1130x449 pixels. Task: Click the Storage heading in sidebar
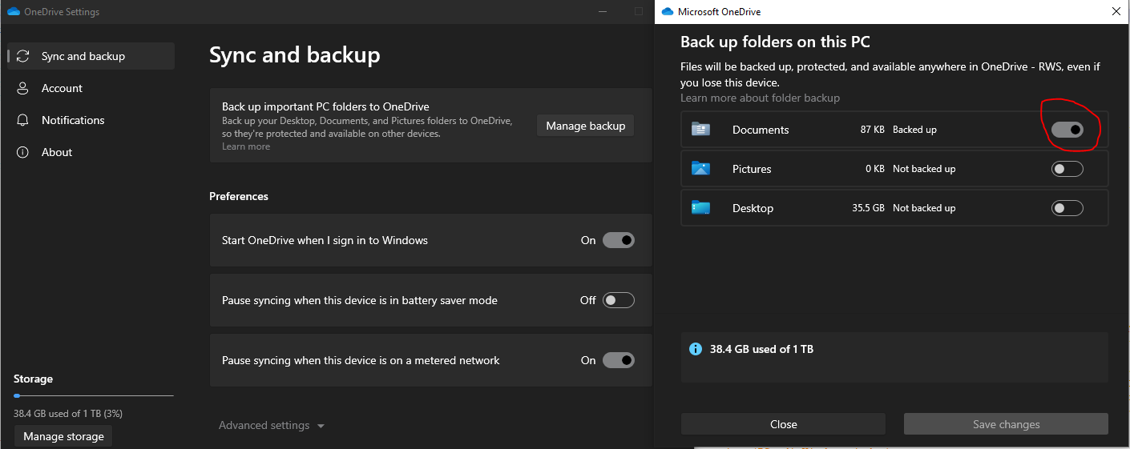pyautogui.click(x=33, y=379)
